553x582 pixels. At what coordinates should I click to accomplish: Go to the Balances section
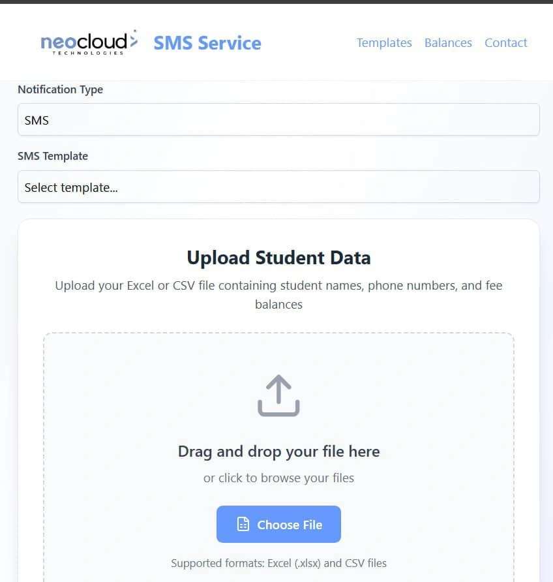pos(448,43)
